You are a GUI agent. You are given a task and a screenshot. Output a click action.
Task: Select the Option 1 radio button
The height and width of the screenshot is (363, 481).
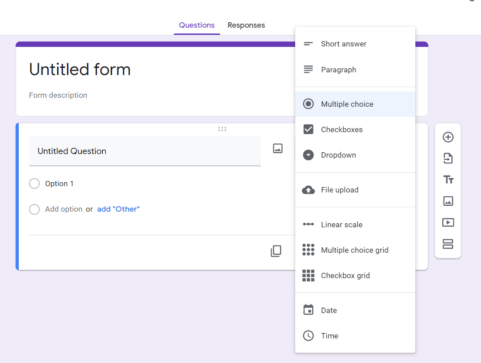(x=34, y=184)
